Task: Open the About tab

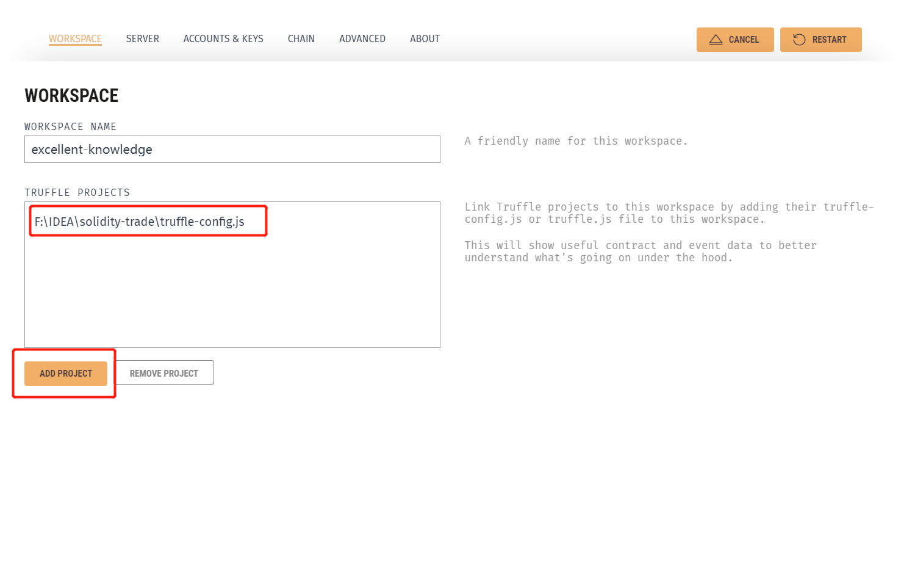Action: tap(425, 38)
